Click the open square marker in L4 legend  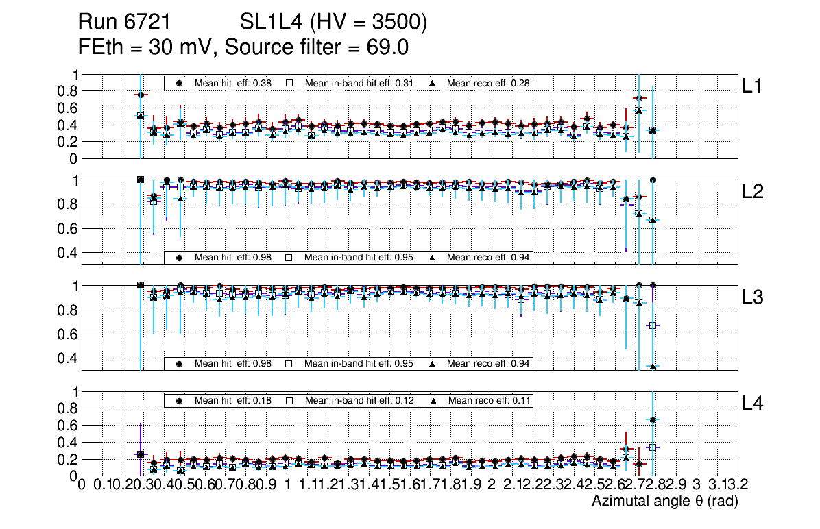tap(289, 400)
